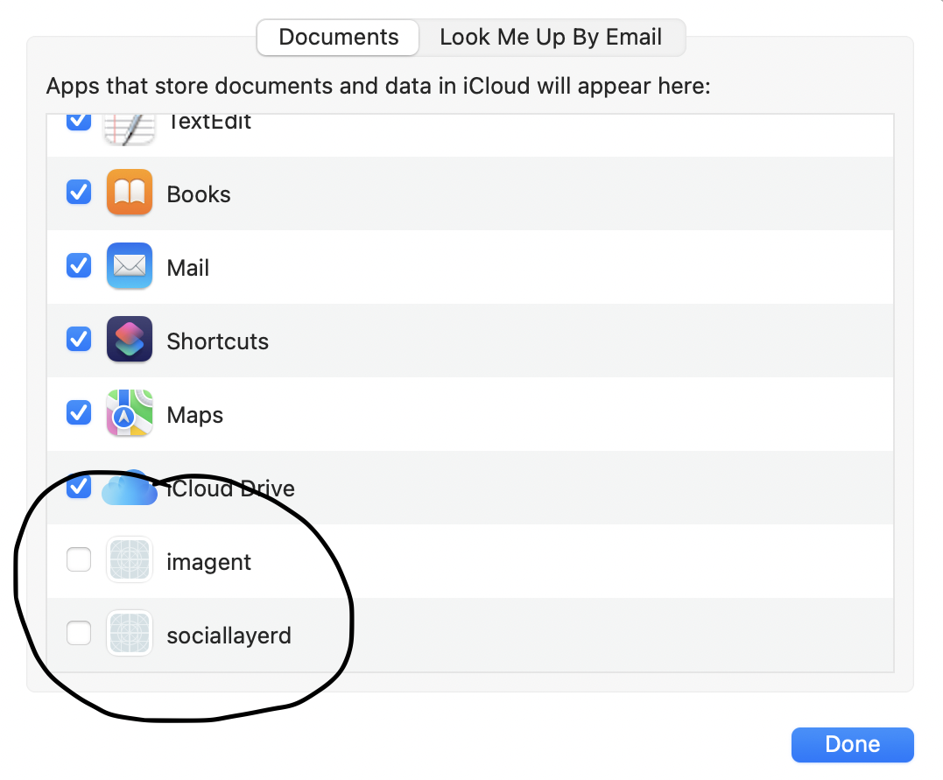
Task: Uncheck the Books checkbox
Action: tap(79, 193)
